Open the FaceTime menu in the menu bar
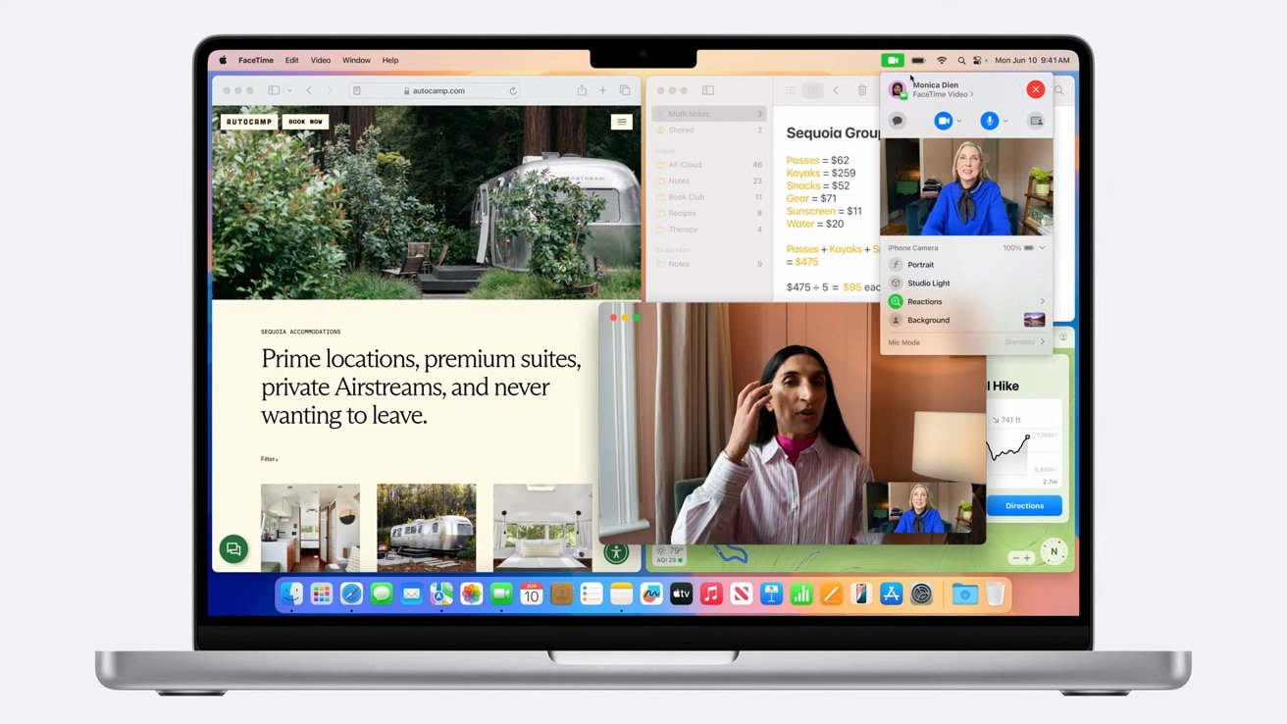 tap(256, 60)
